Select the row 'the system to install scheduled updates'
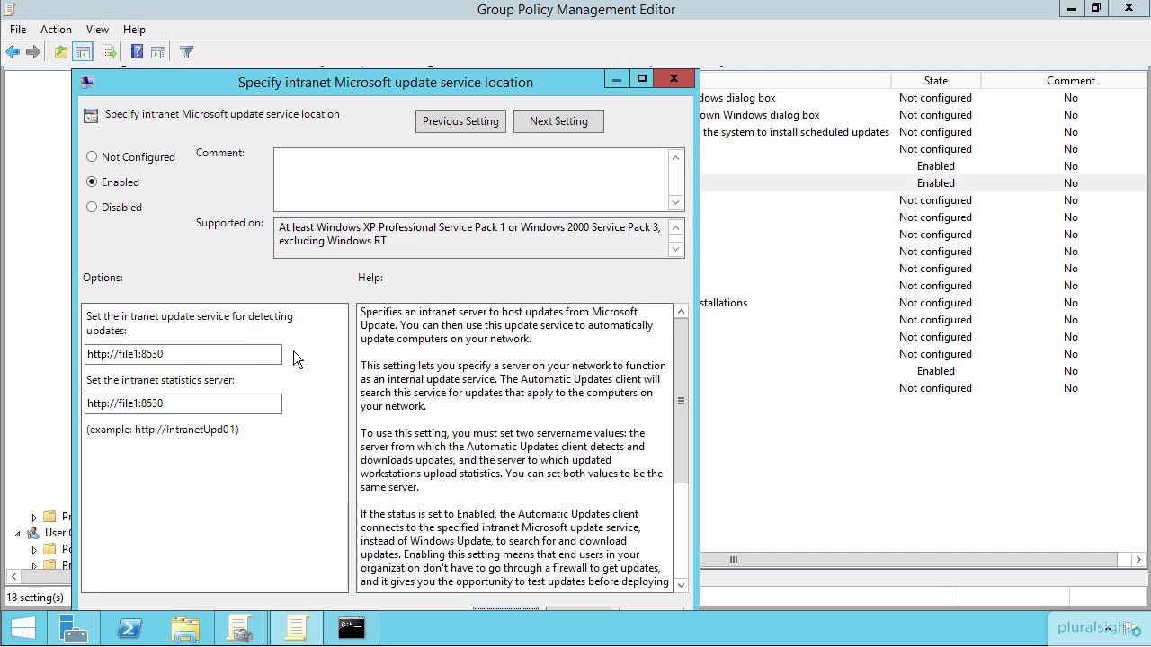Screen dimensions: 1151x647 coord(796,132)
